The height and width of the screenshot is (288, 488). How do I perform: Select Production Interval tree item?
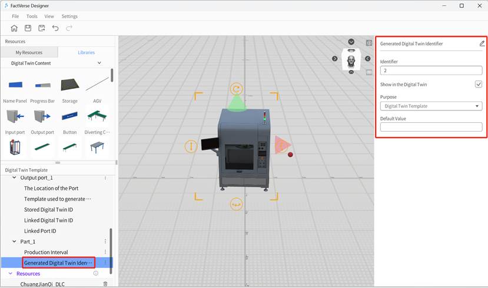point(46,252)
